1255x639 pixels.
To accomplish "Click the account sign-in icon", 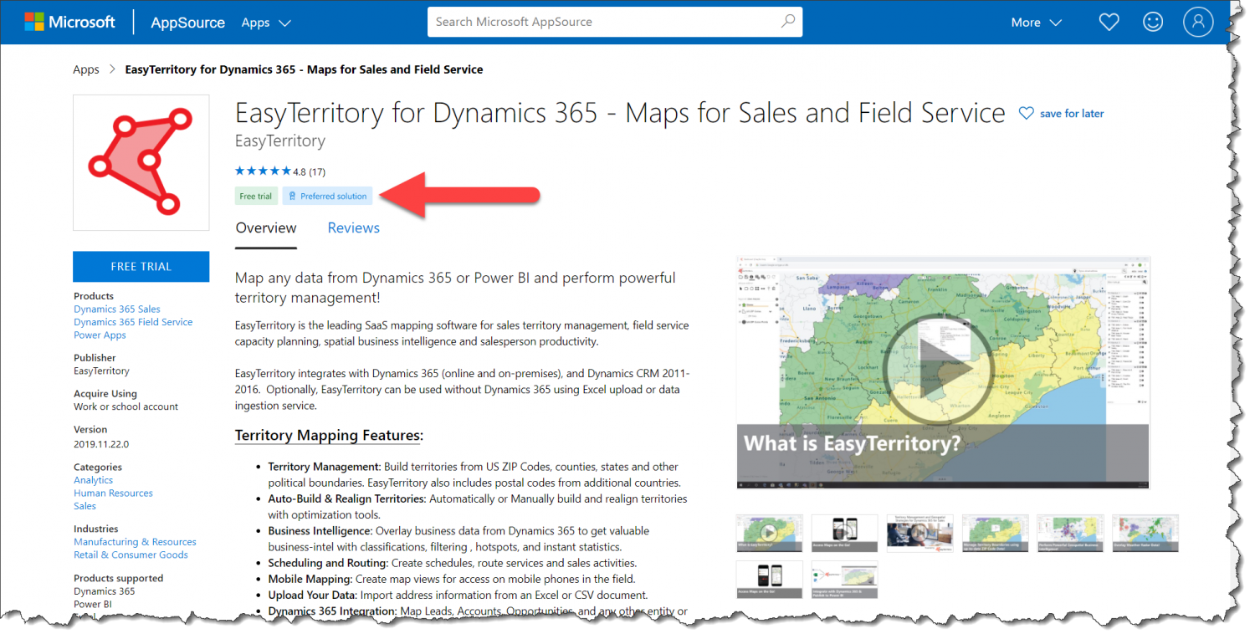I will [1198, 21].
